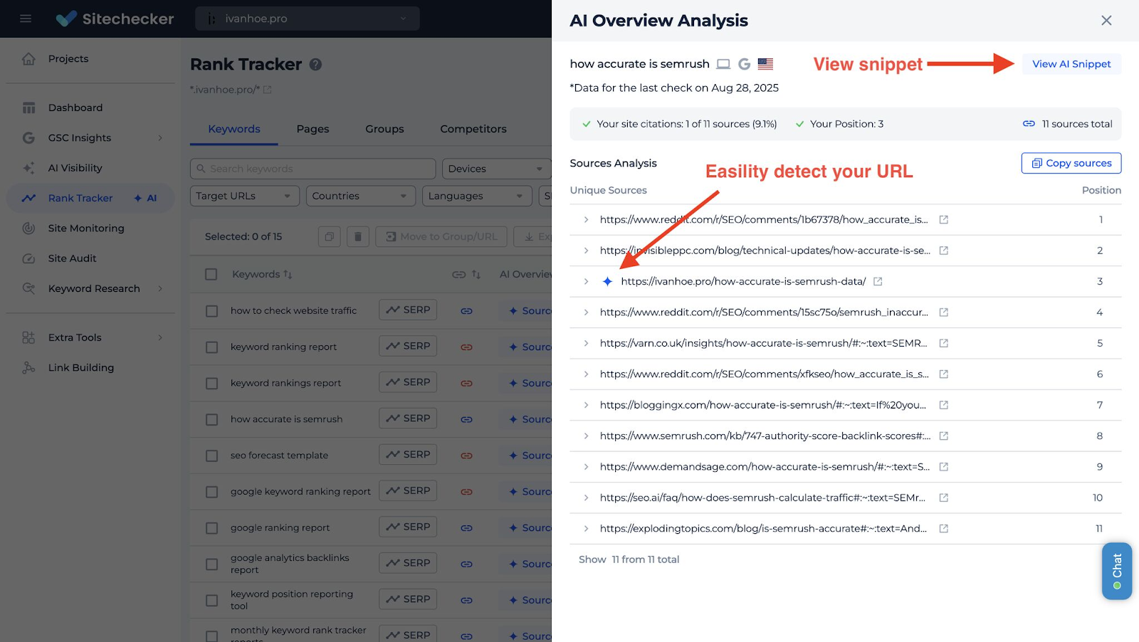Open external link icon for explodingtopics.com source
The height and width of the screenshot is (642, 1139).
point(943,529)
